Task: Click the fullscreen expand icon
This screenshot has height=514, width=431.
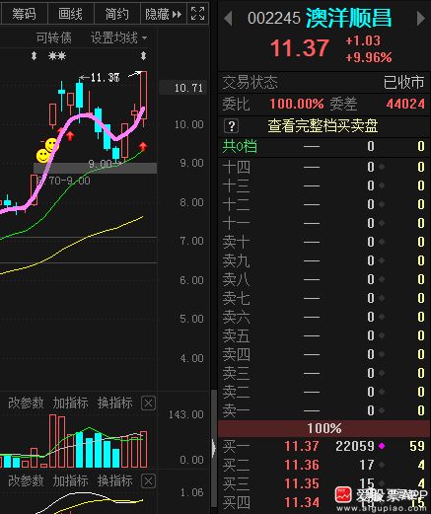Action: tap(197, 14)
